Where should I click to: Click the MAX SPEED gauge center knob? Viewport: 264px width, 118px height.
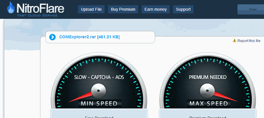(x=207, y=91)
